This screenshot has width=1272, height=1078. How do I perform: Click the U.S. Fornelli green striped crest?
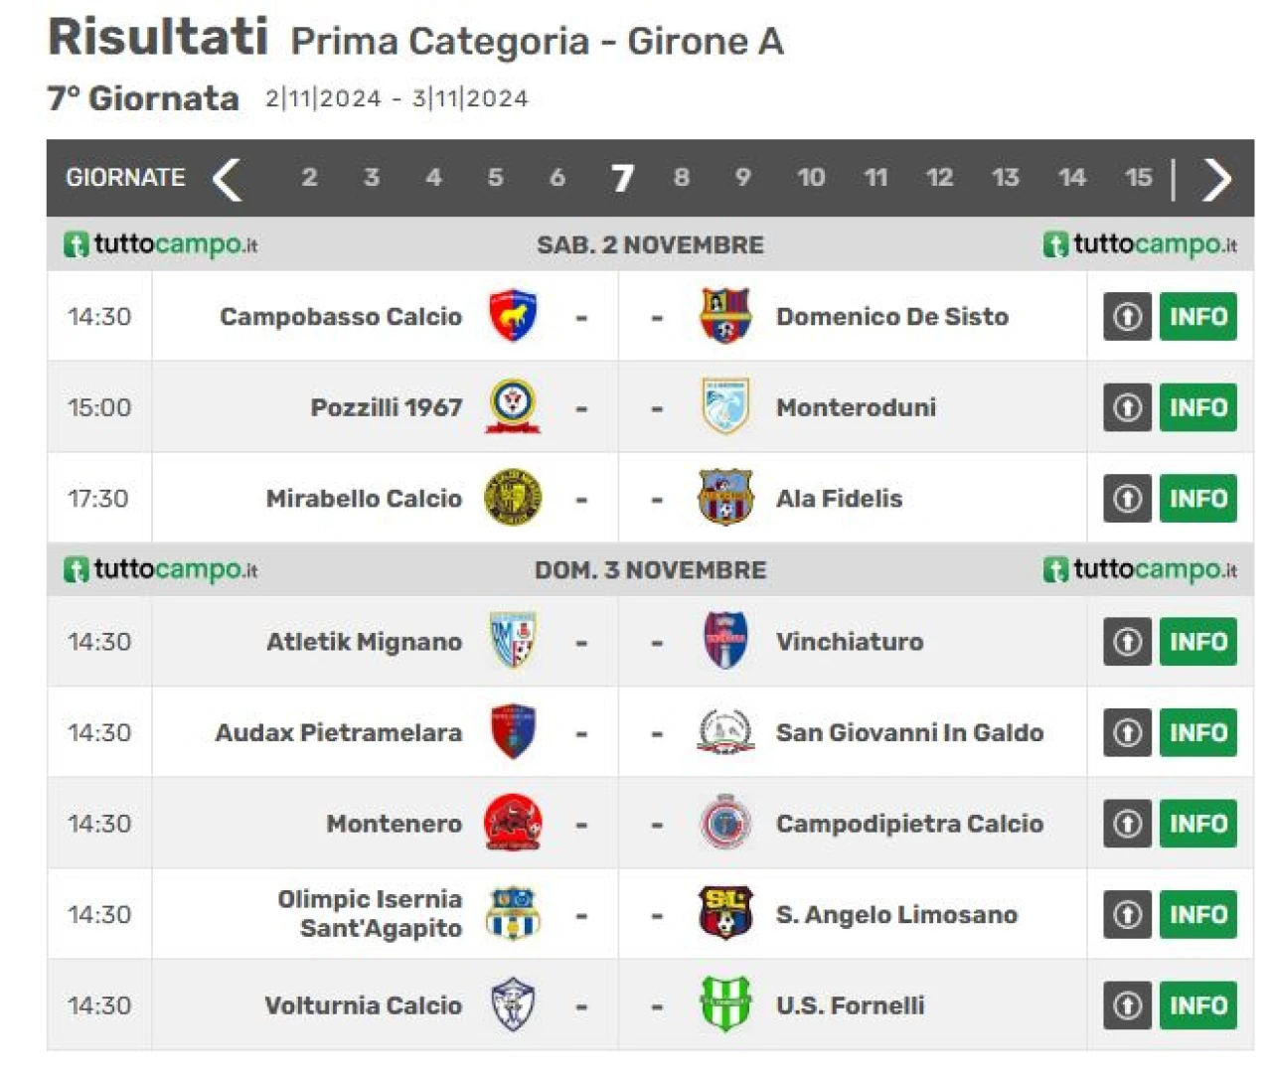(x=725, y=1004)
